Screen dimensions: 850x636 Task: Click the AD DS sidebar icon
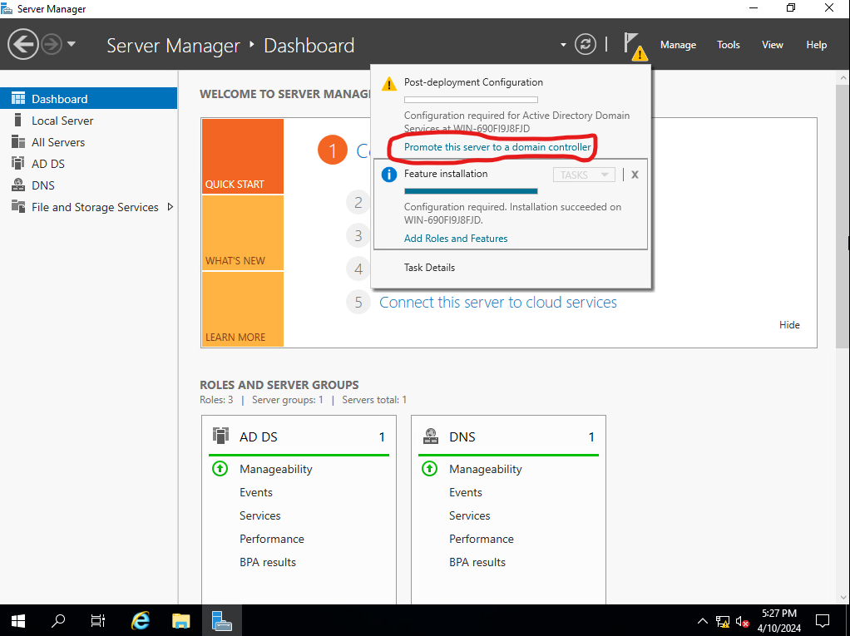18,163
